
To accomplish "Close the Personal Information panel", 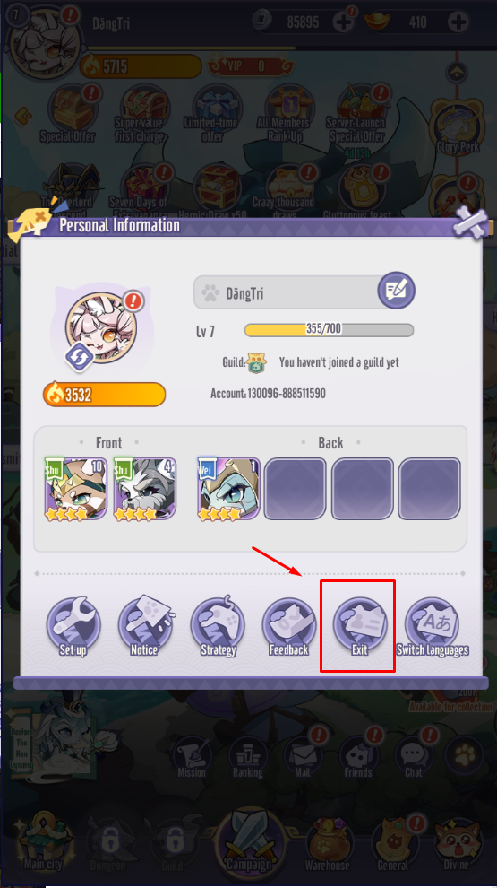I will pos(470,222).
